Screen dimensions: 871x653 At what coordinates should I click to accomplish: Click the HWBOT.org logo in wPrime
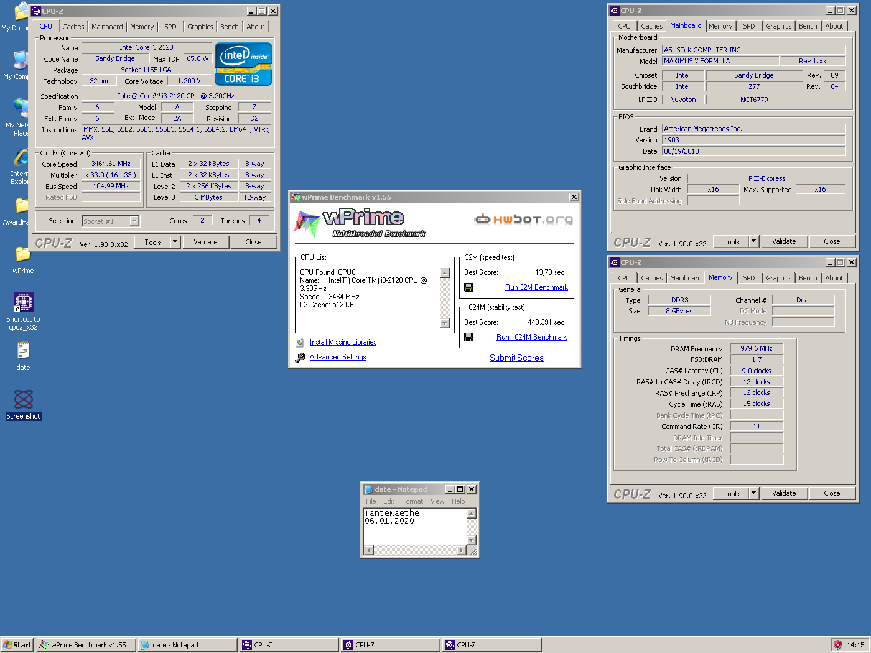[x=523, y=219]
